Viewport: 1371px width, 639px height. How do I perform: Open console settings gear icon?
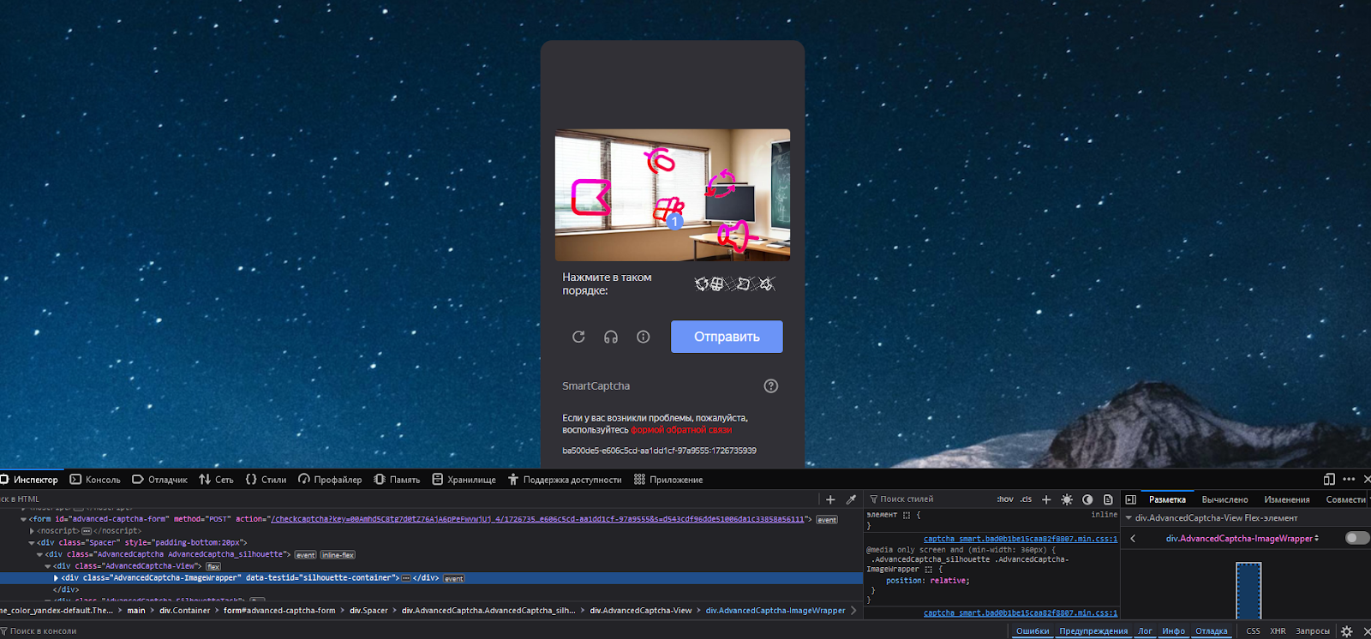(1346, 631)
